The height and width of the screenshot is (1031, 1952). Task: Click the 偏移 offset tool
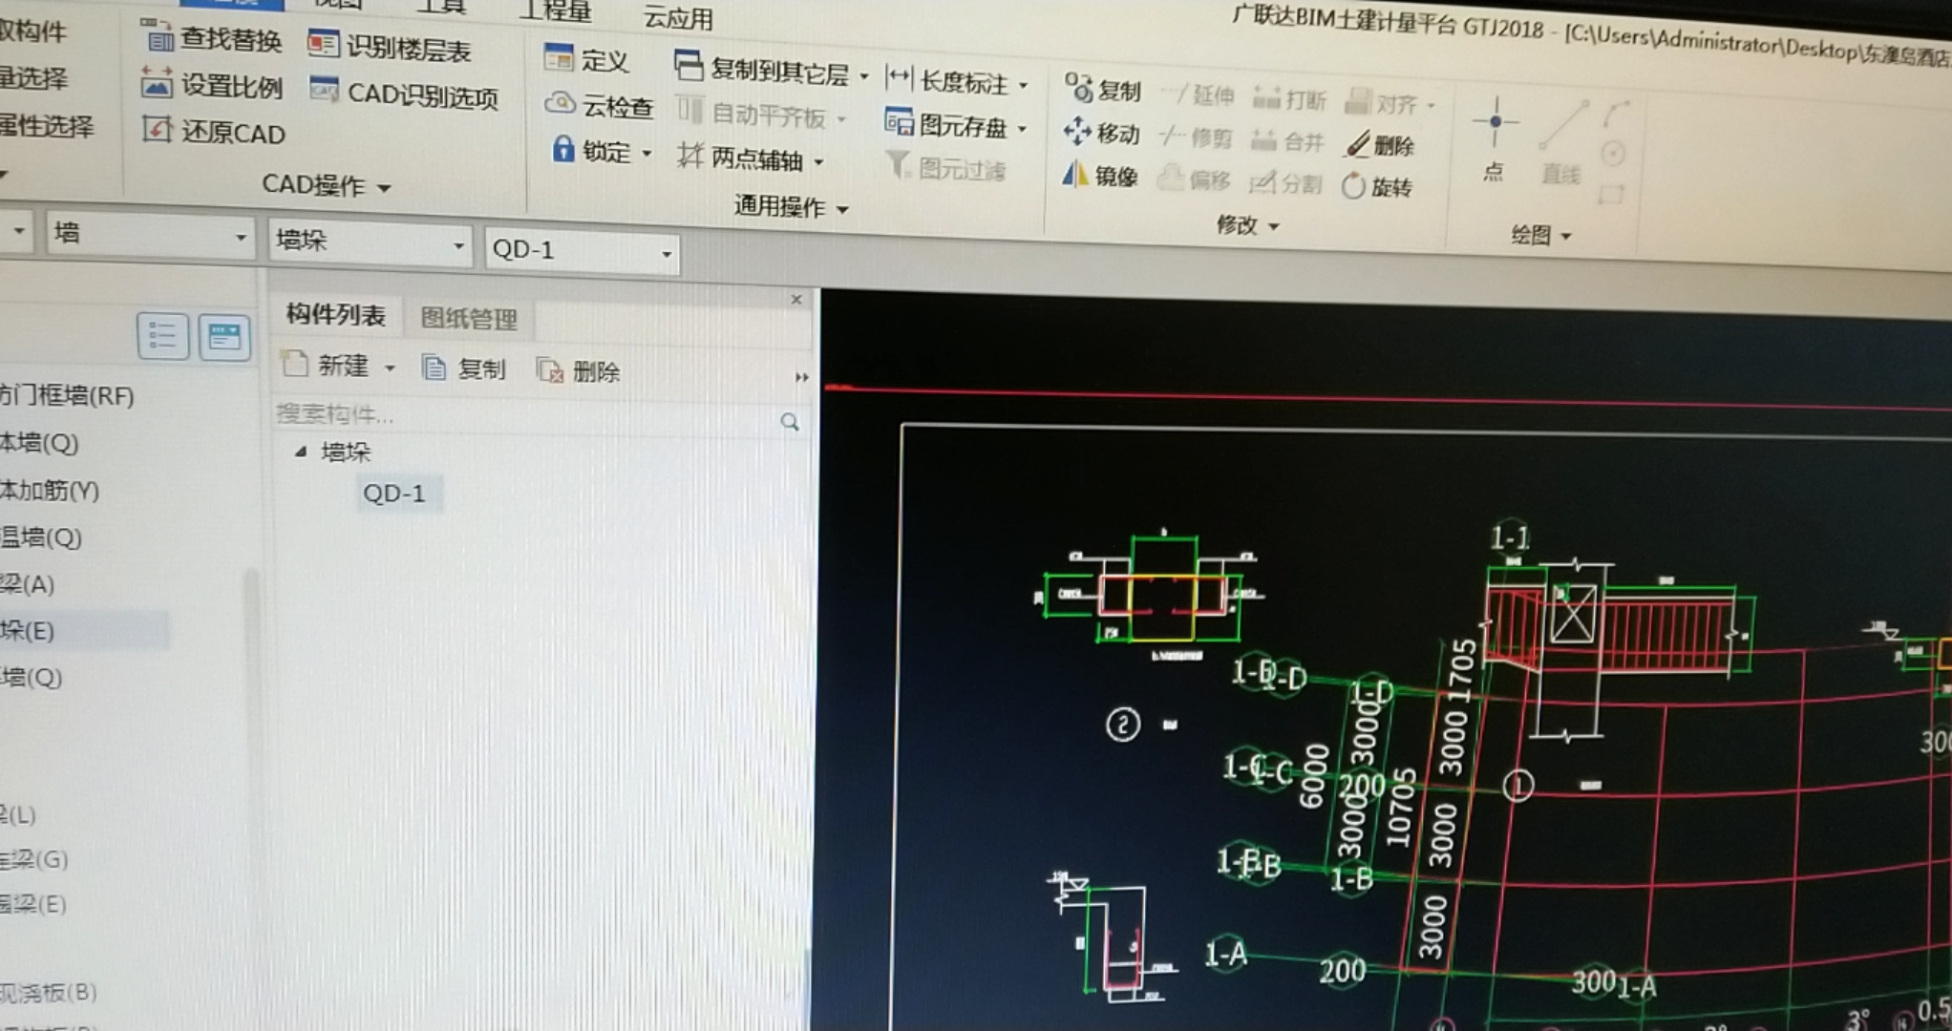(1194, 179)
